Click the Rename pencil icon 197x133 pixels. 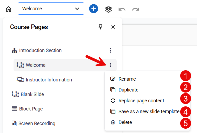pyautogui.click(x=113, y=79)
